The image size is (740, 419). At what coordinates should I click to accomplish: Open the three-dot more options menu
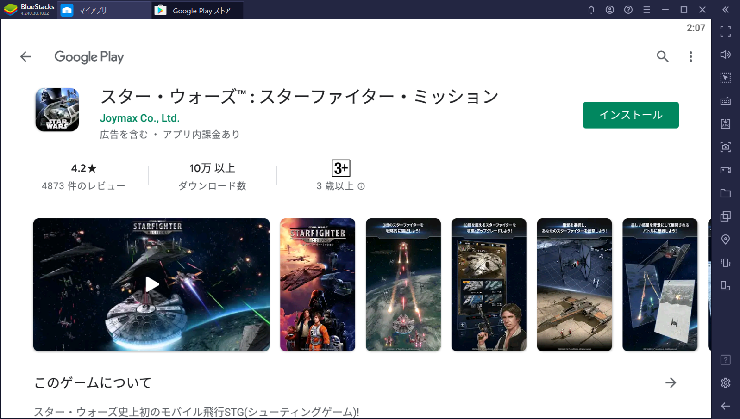[690, 56]
